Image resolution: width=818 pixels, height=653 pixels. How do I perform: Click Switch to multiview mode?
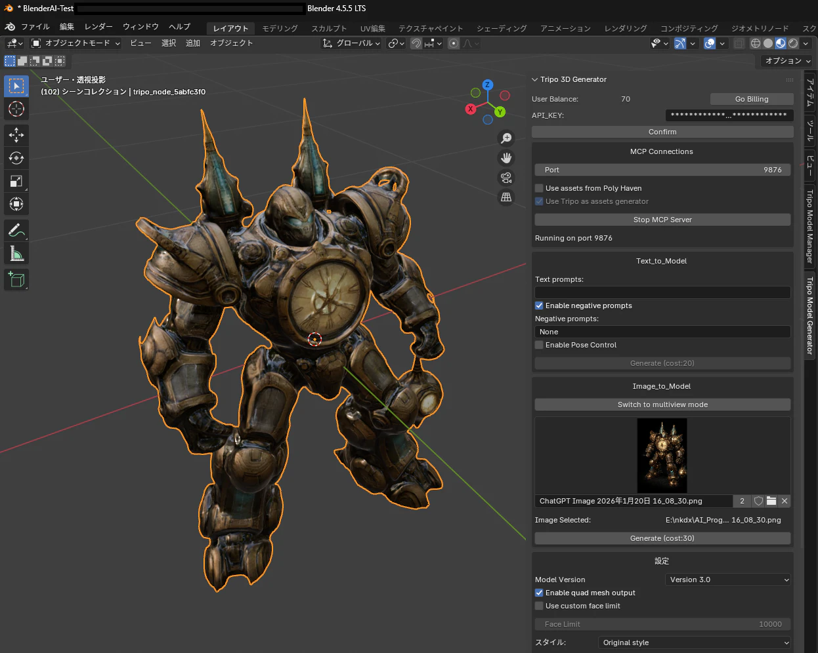click(662, 405)
